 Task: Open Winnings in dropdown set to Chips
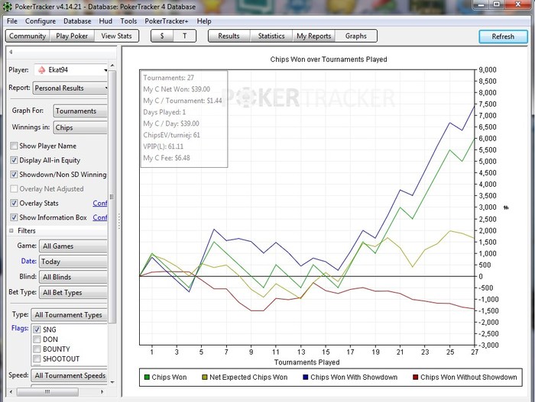click(x=80, y=127)
